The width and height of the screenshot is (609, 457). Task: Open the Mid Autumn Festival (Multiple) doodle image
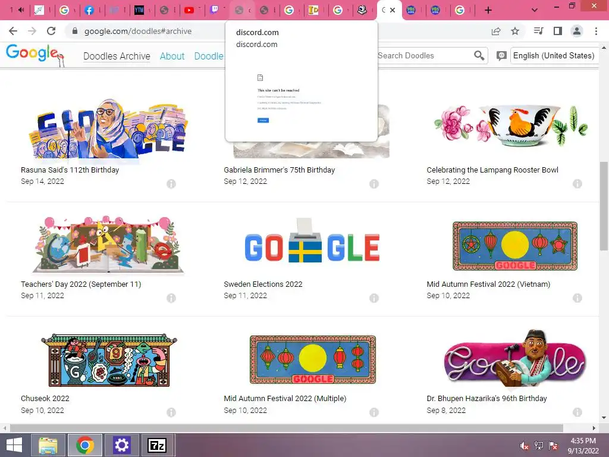[x=313, y=359]
